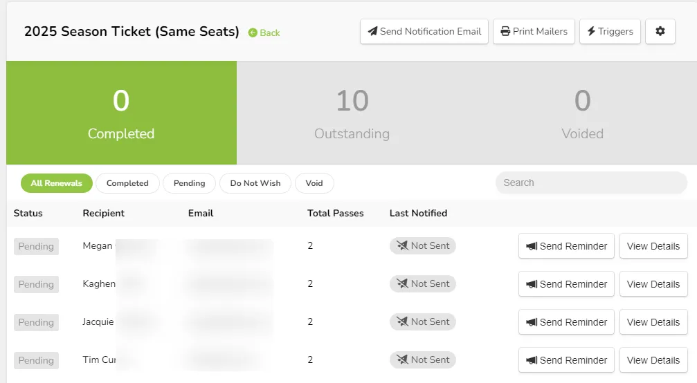This screenshot has width=697, height=383.
Task: Open View Details for Tim
Action: tap(653, 360)
